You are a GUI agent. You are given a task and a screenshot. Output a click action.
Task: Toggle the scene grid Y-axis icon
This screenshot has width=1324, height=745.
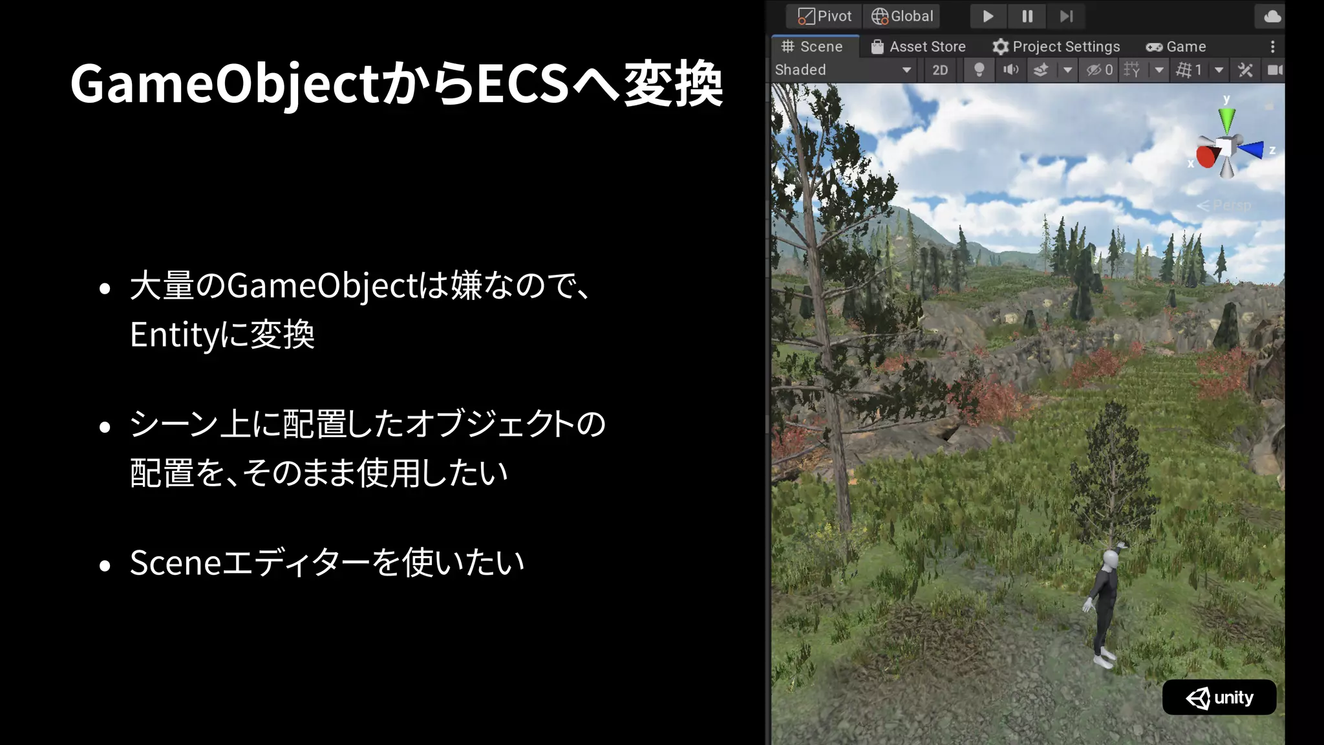1132,70
